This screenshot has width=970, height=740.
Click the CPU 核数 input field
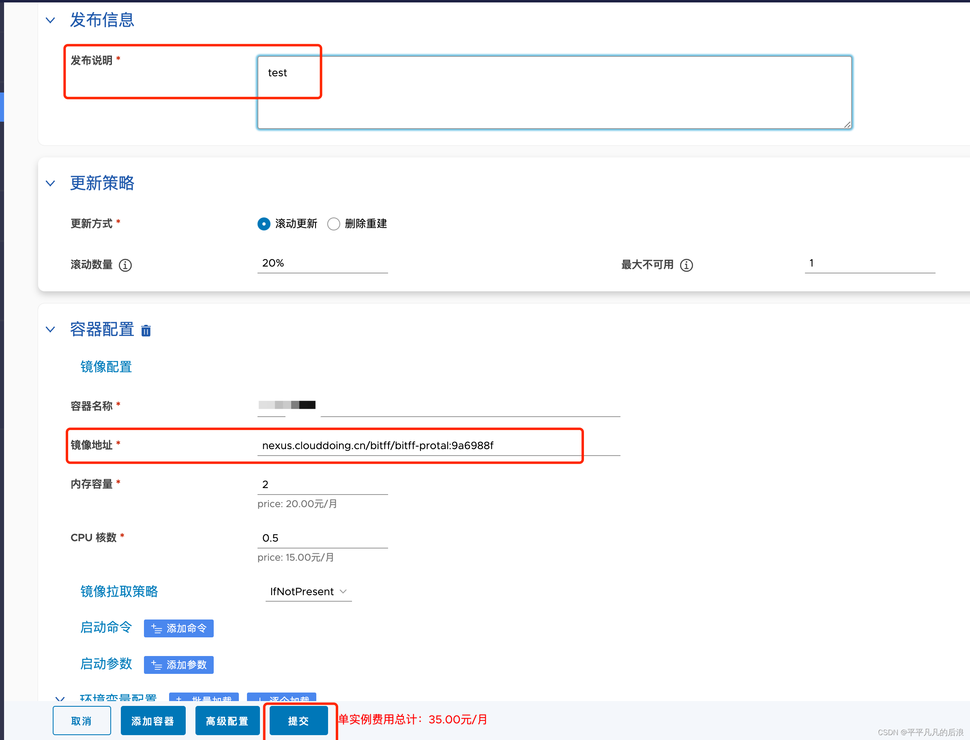pos(322,538)
